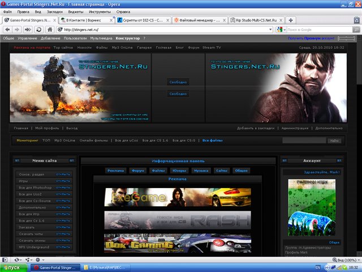Expand Все для Cs 1.6 menu section
Viewport: 362px width, 272px height.
pyautogui.click(x=63, y=220)
